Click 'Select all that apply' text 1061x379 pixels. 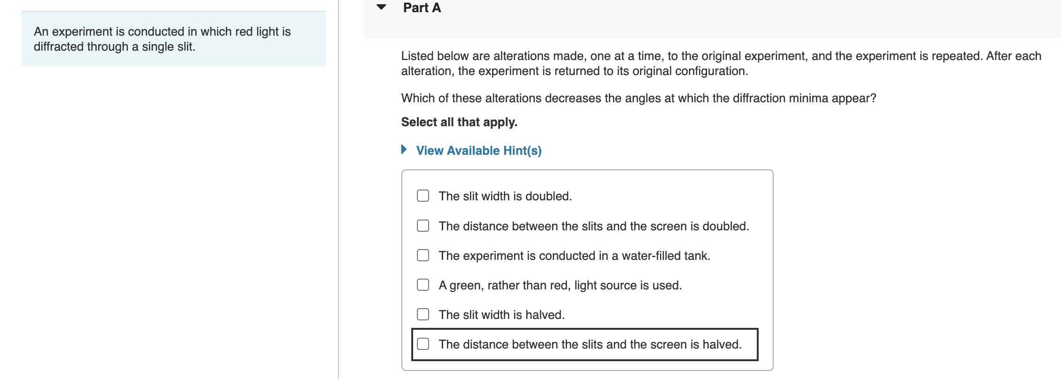(459, 122)
